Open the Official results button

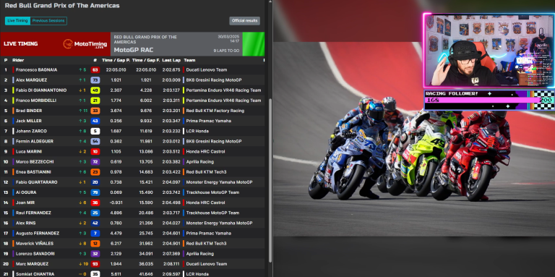[244, 21]
